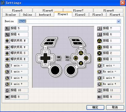Image resolution: width=126 pixels, height=112 pixels.
Task: Select the Player5 tab
Action: coord(17,10)
